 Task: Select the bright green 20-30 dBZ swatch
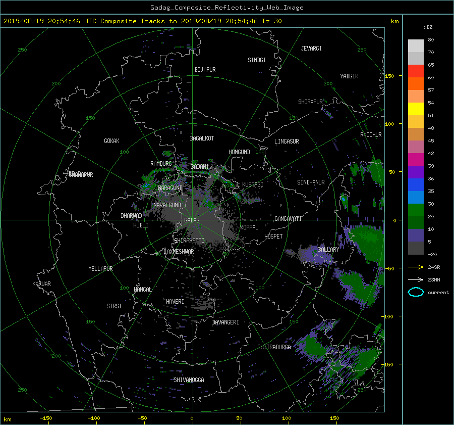416,210
